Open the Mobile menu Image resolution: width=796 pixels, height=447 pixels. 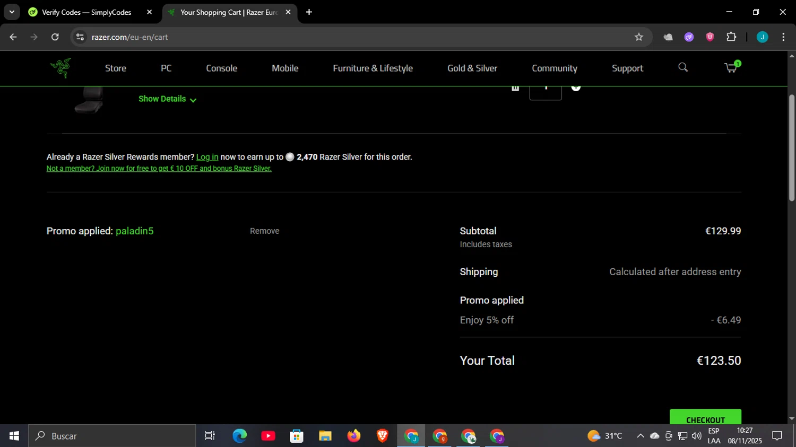tap(285, 68)
